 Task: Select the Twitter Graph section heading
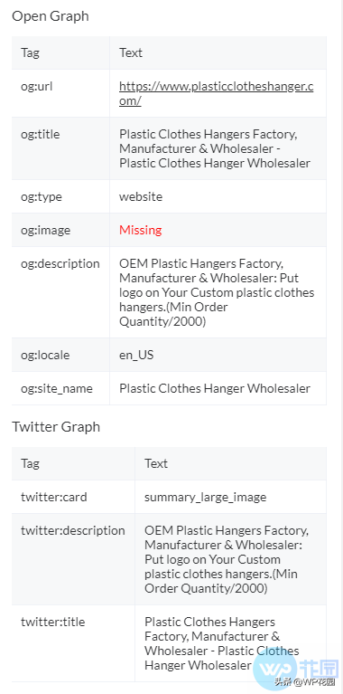point(56,427)
